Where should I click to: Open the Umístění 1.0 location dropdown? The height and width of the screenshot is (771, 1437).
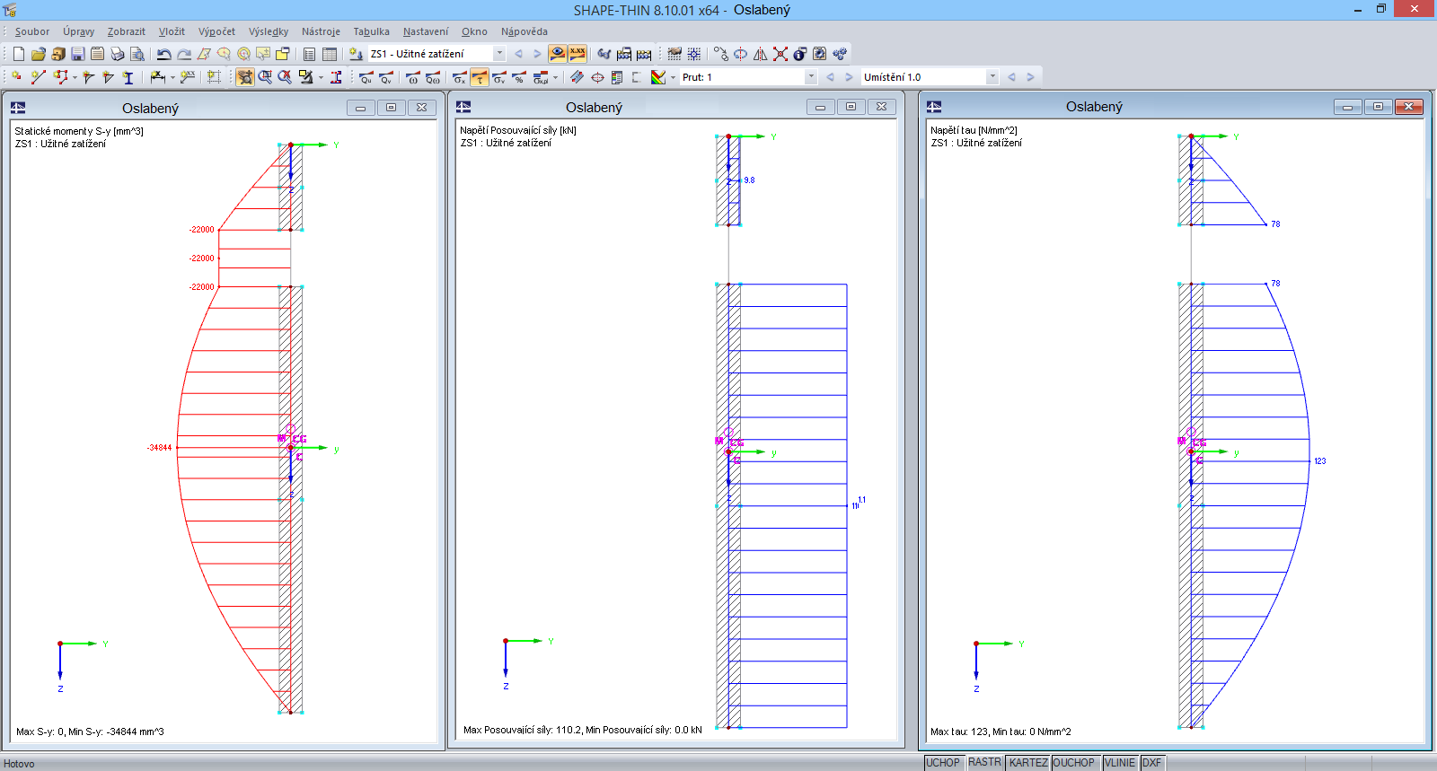[992, 77]
